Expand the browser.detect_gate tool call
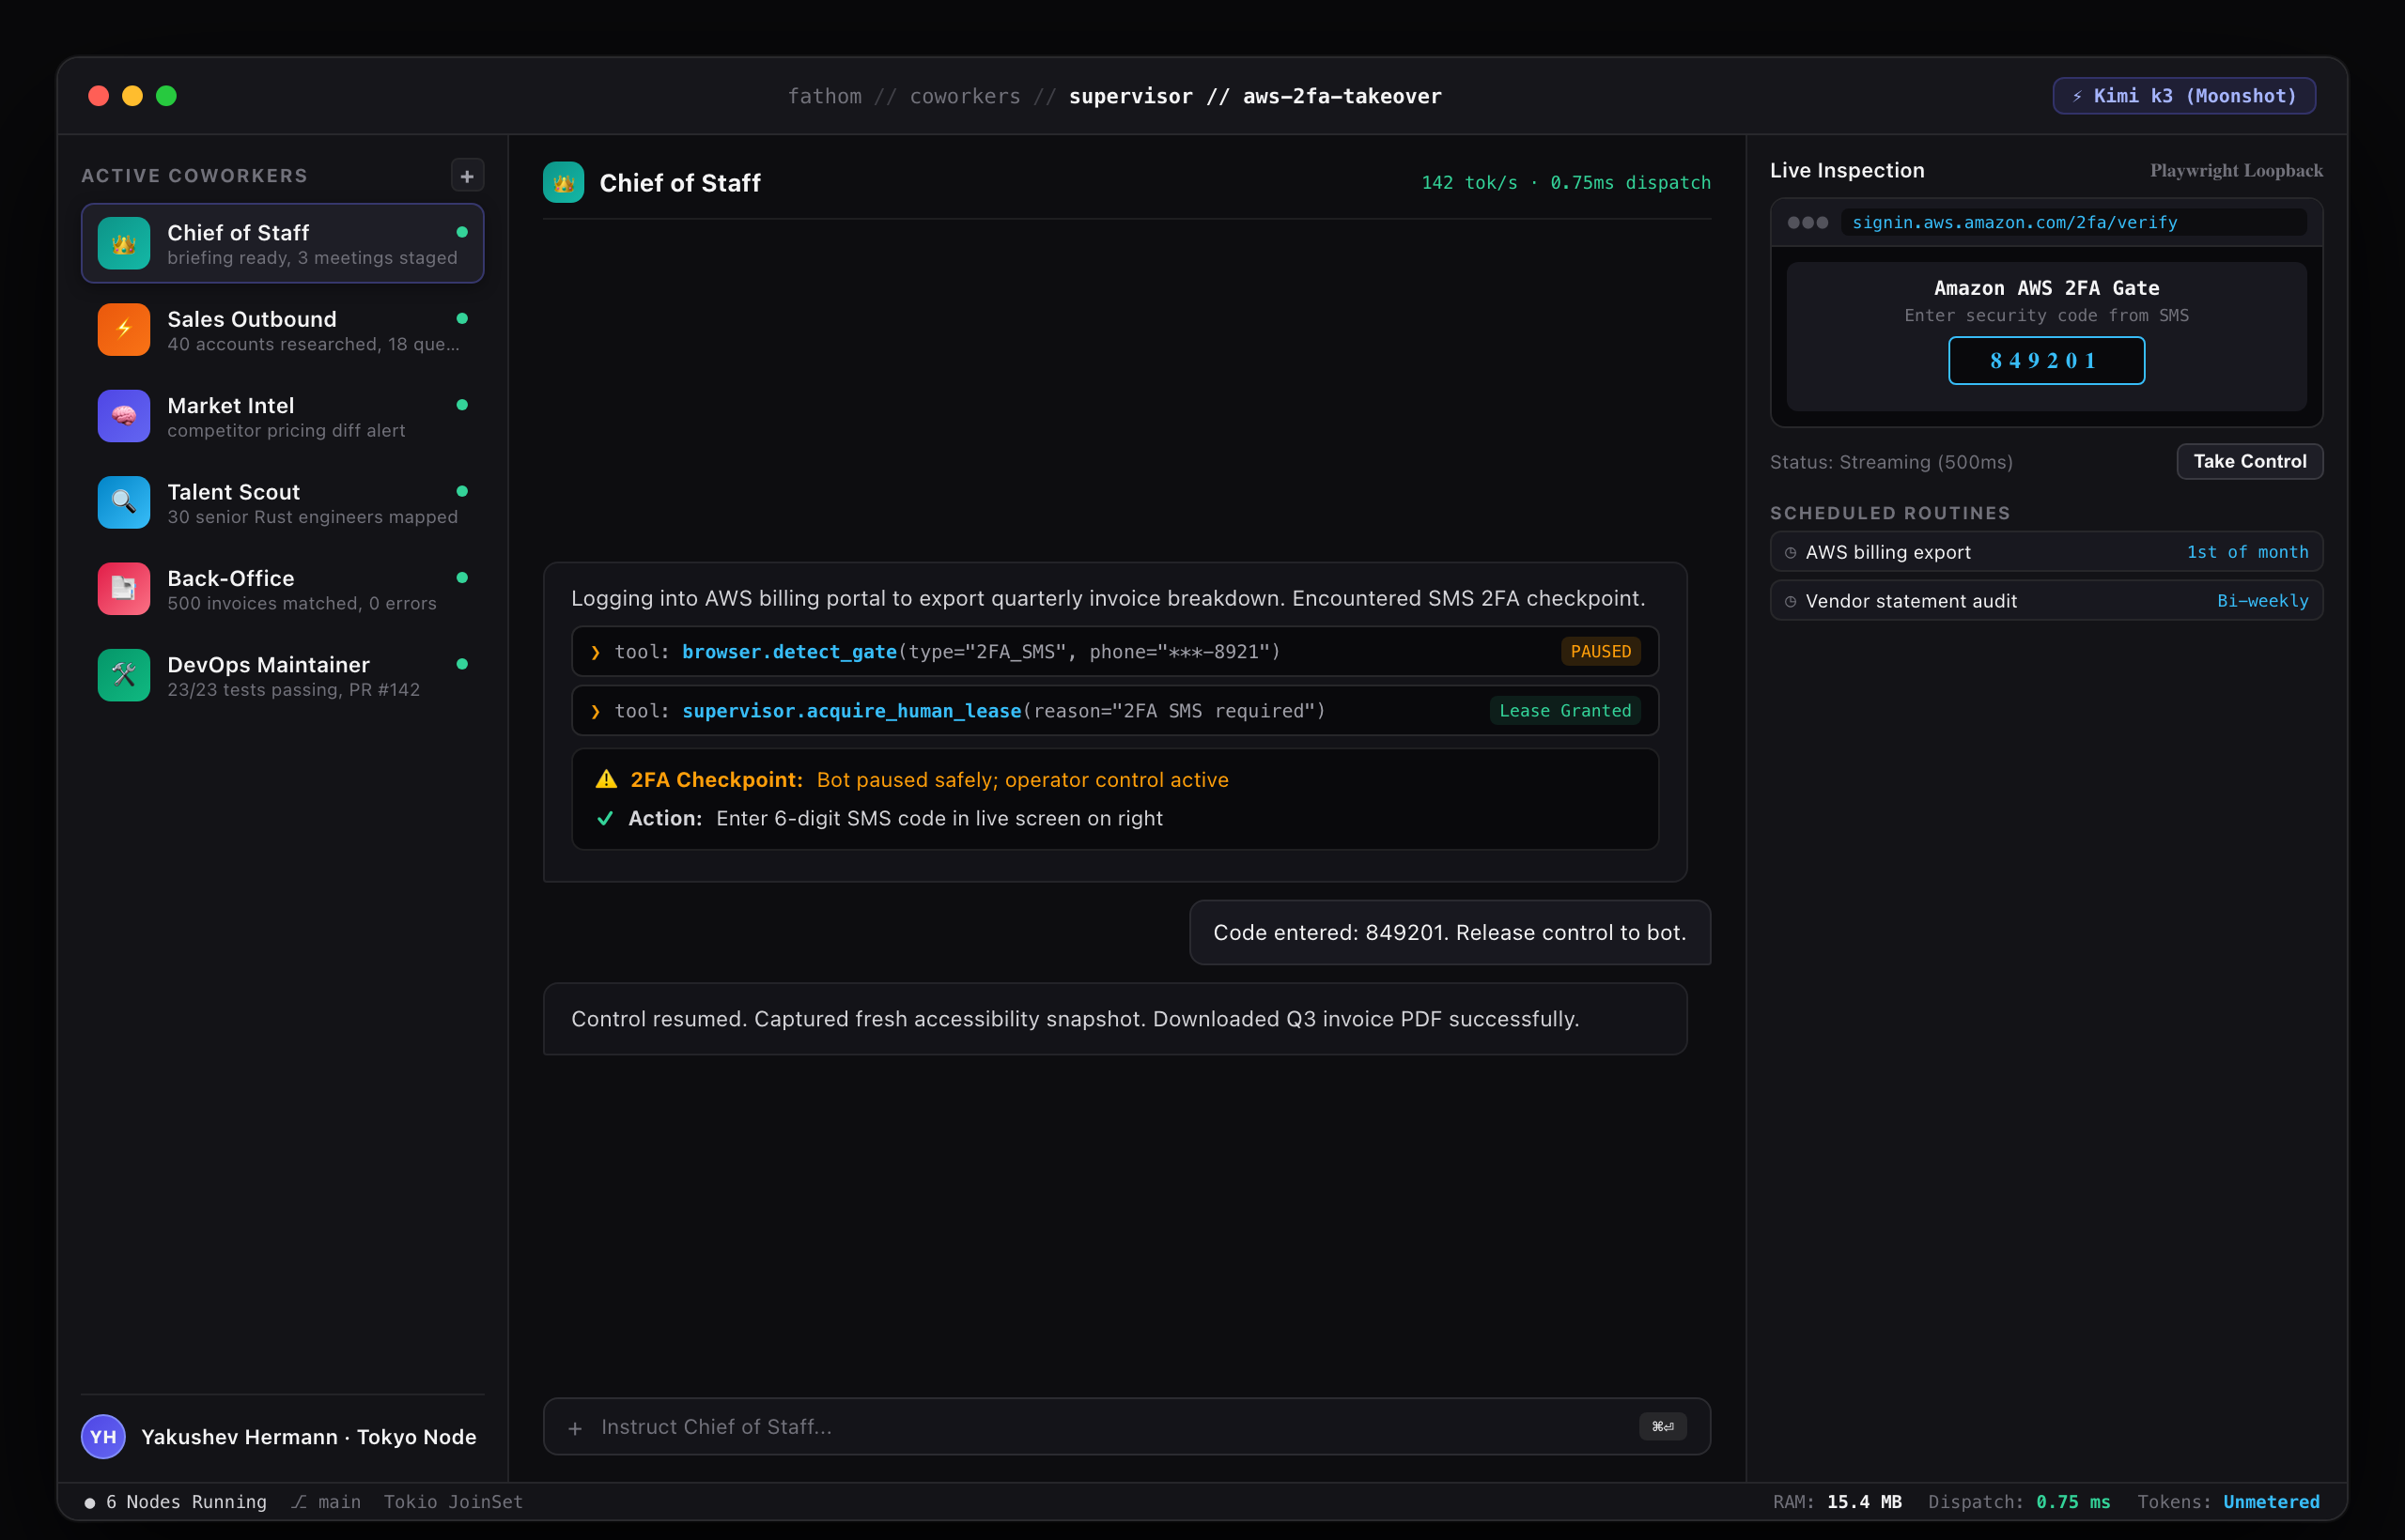Image resolution: width=2405 pixels, height=1540 pixels. coord(1114,652)
